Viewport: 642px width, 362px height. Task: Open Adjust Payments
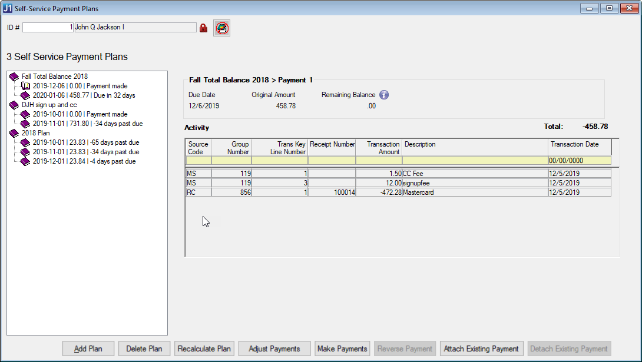(274, 348)
